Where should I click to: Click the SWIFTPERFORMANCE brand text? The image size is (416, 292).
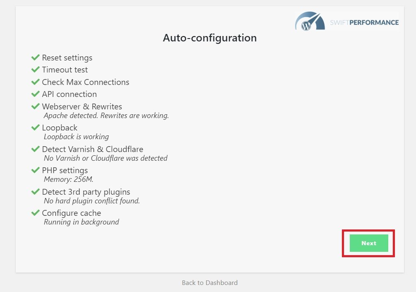[364, 22]
